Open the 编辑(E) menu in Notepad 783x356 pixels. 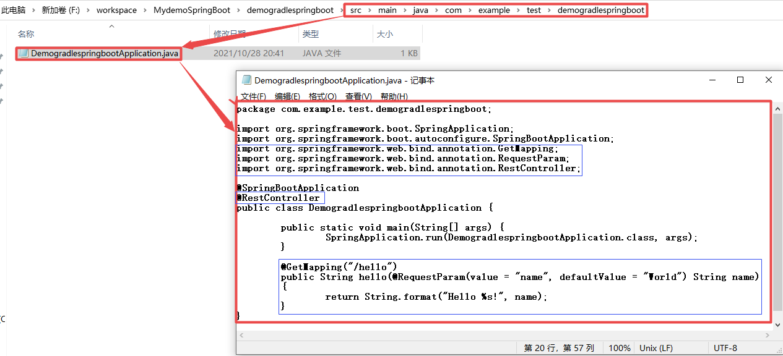[x=287, y=96]
